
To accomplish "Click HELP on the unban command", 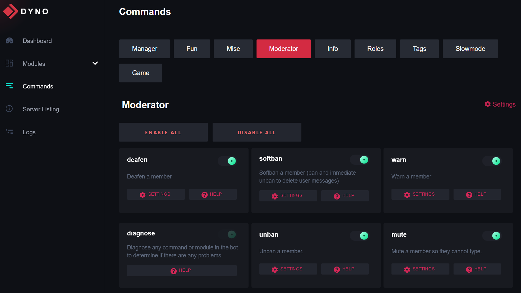I will [345, 269].
